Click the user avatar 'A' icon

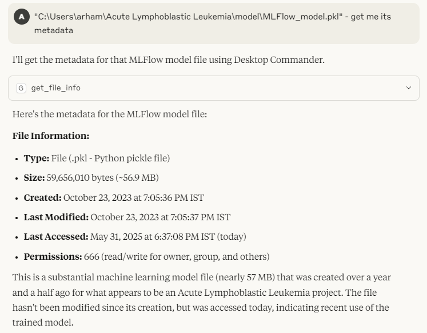point(22,17)
